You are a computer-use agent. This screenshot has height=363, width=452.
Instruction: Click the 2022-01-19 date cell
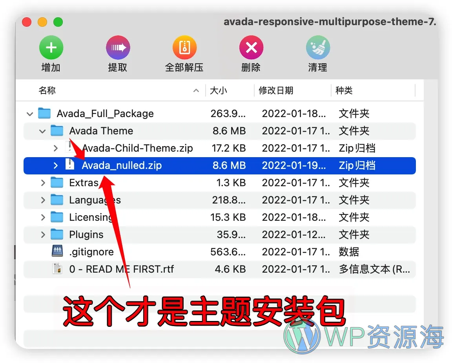(294, 165)
